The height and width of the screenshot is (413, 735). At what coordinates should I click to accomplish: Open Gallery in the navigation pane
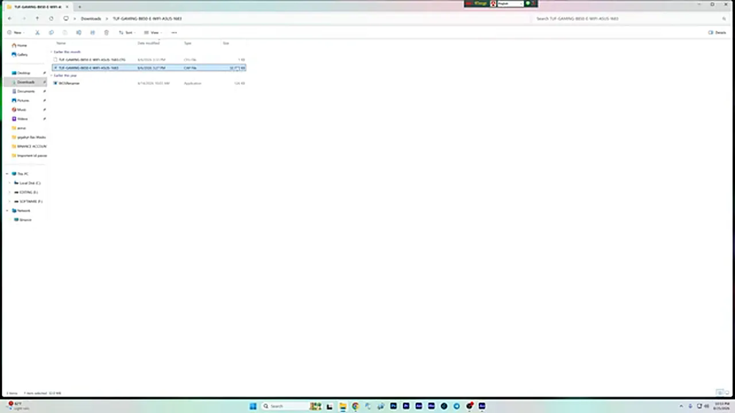(x=20, y=54)
